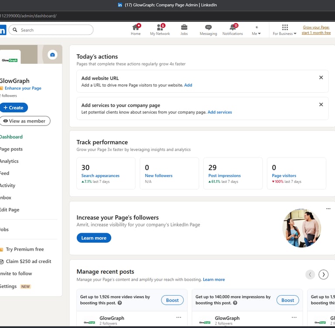
Task: Select Dashboard in the sidebar
Action: pos(11,137)
